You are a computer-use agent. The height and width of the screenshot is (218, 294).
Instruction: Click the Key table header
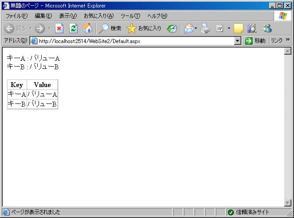[x=17, y=85]
